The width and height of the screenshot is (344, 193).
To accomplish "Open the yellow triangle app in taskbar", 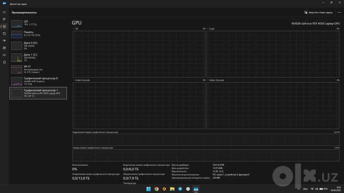I will (164, 189).
